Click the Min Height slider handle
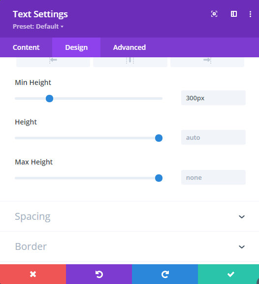Viewport: 259px width, 284px height. click(50, 98)
